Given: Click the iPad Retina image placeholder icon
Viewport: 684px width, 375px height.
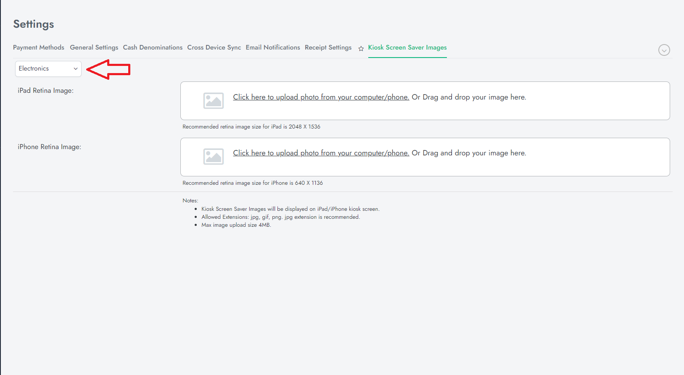Looking at the screenshot, I should 213,101.
